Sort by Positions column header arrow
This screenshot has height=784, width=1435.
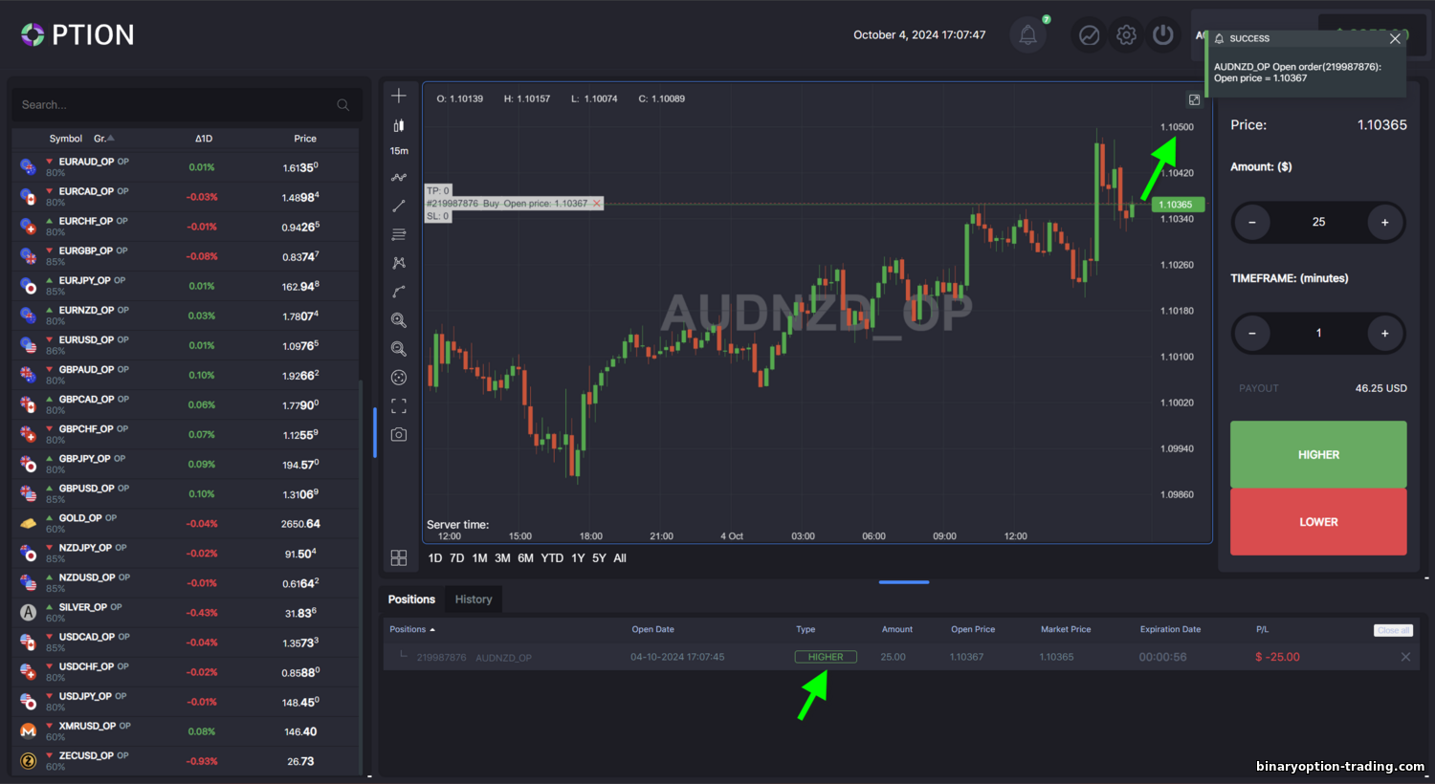pyautogui.click(x=432, y=629)
